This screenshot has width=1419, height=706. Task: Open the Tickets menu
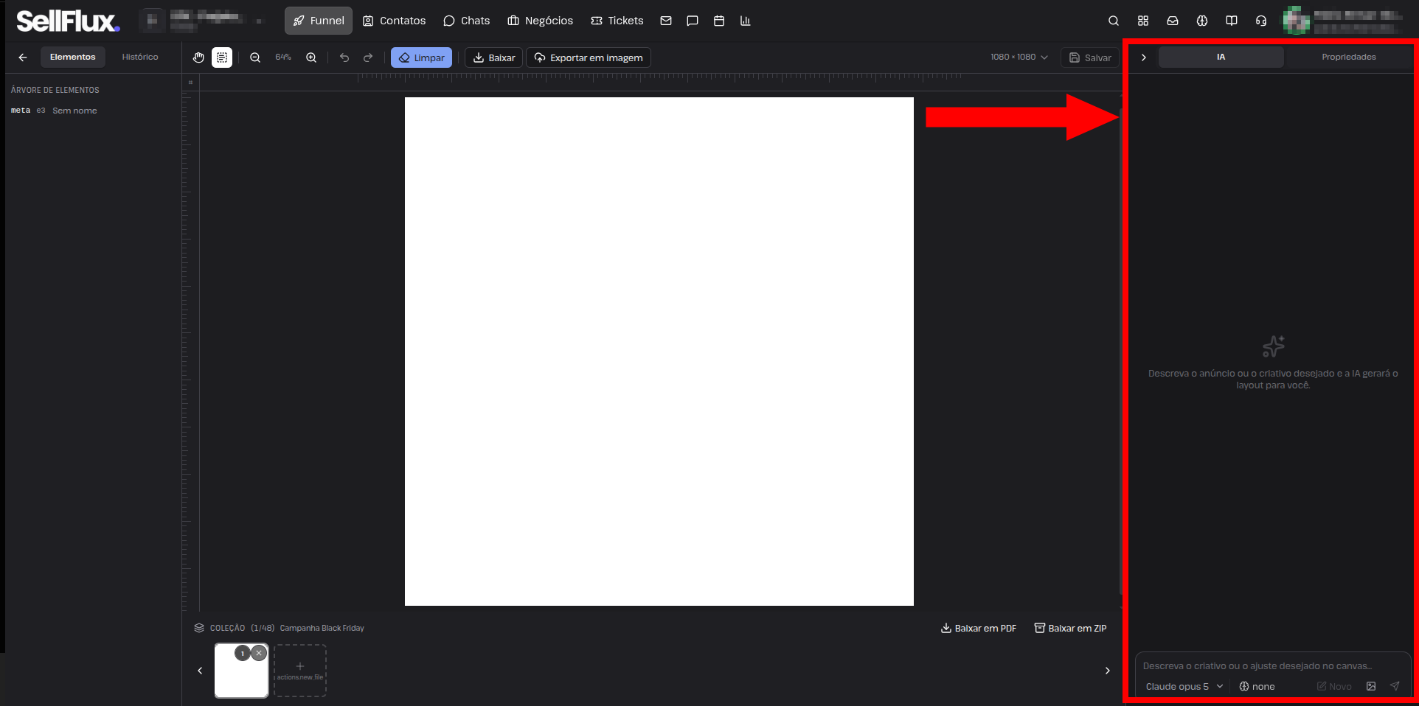pos(617,21)
